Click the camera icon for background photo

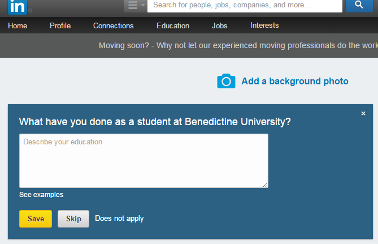(x=226, y=81)
